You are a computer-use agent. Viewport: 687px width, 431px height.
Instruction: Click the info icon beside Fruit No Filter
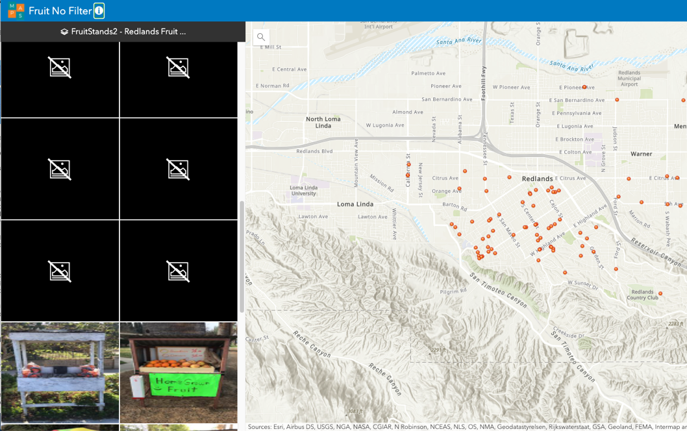(99, 10)
